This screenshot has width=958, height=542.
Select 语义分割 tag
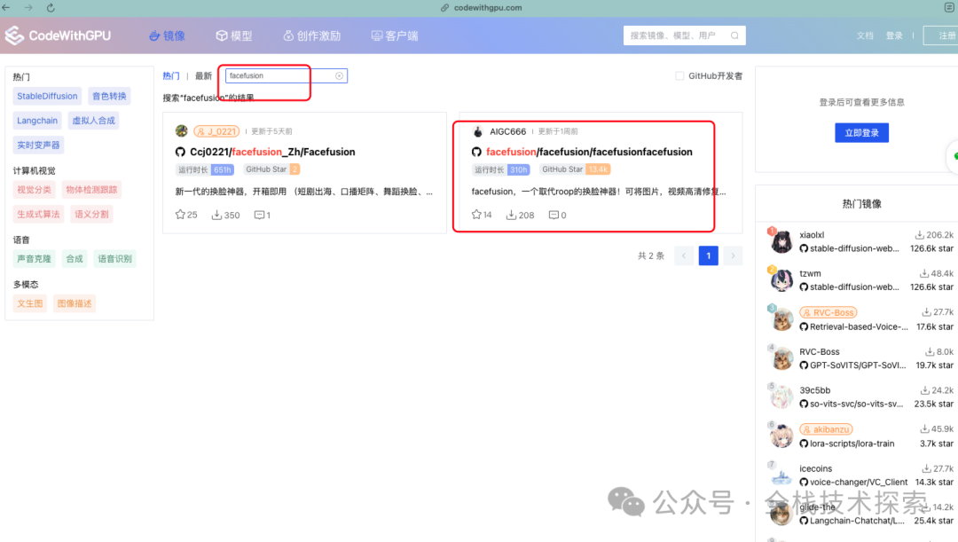(x=91, y=214)
